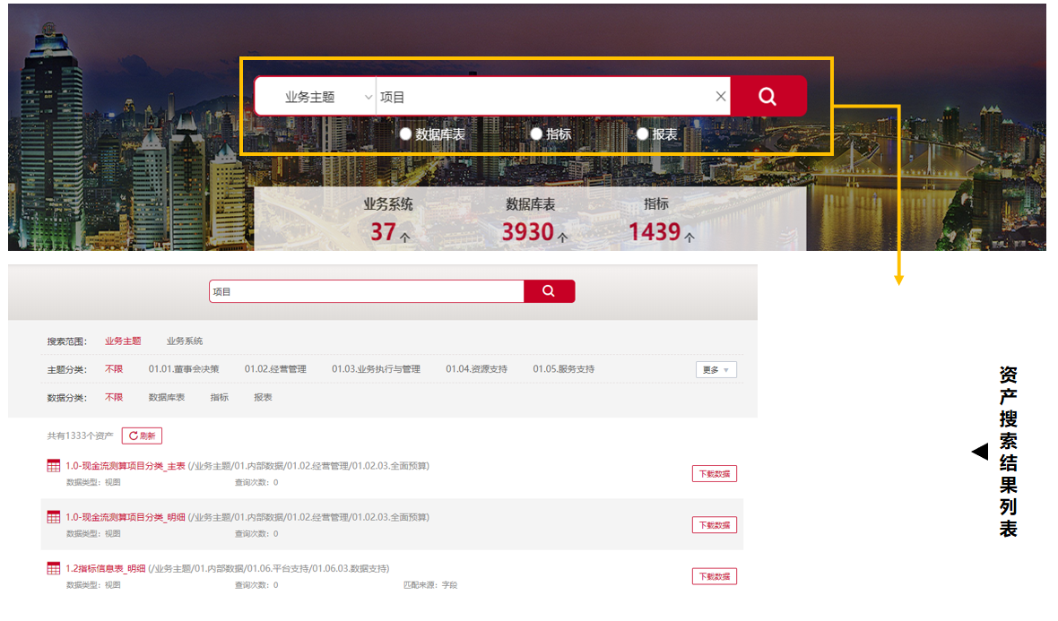This screenshot has height=621, width=1058.
Task: Expand the 更多 topic categories dropdown
Action: pos(715,369)
